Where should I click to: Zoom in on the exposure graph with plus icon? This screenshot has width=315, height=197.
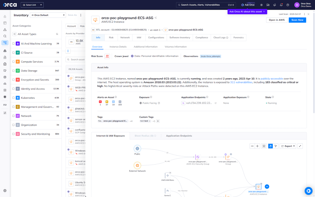257,146
